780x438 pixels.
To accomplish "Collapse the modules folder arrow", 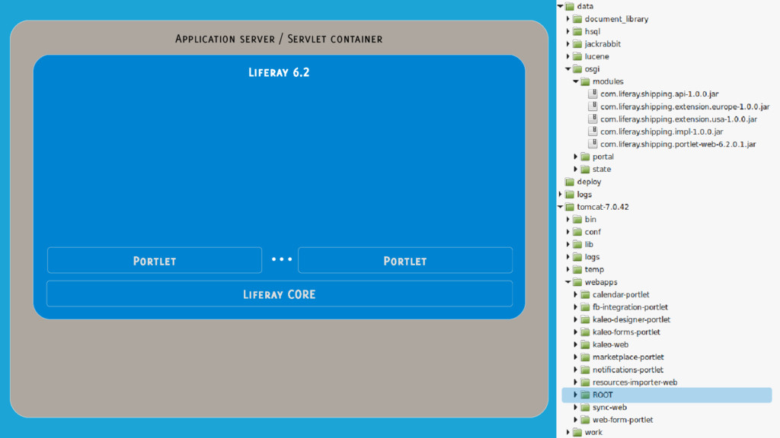I will pos(576,81).
